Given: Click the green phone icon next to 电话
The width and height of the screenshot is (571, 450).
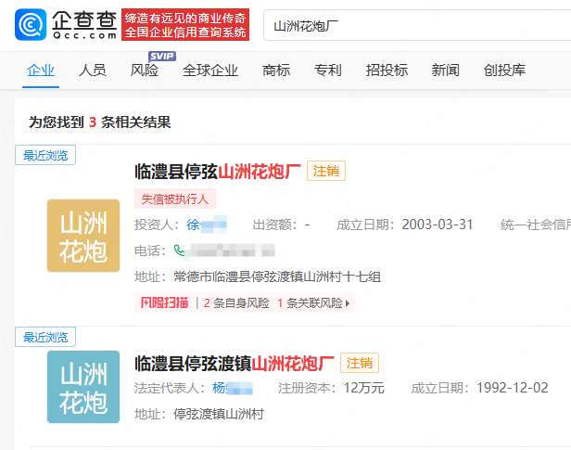Looking at the screenshot, I should point(180,251).
